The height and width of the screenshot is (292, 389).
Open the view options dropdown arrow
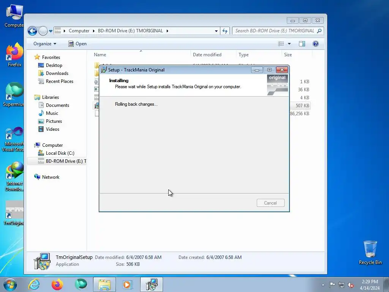pyautogui.click(x=289, y=44)
